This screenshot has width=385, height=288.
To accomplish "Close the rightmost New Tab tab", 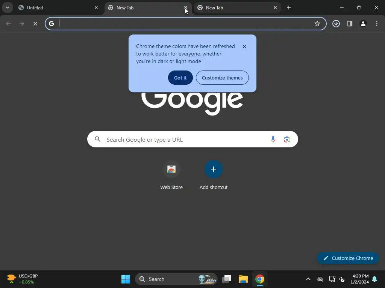I will pyautogui.click(x=275, y=7).
